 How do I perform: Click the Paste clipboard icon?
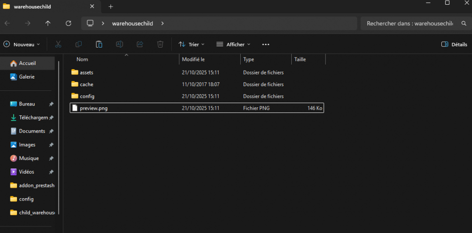pyautogui.click(x=99, y=44)
